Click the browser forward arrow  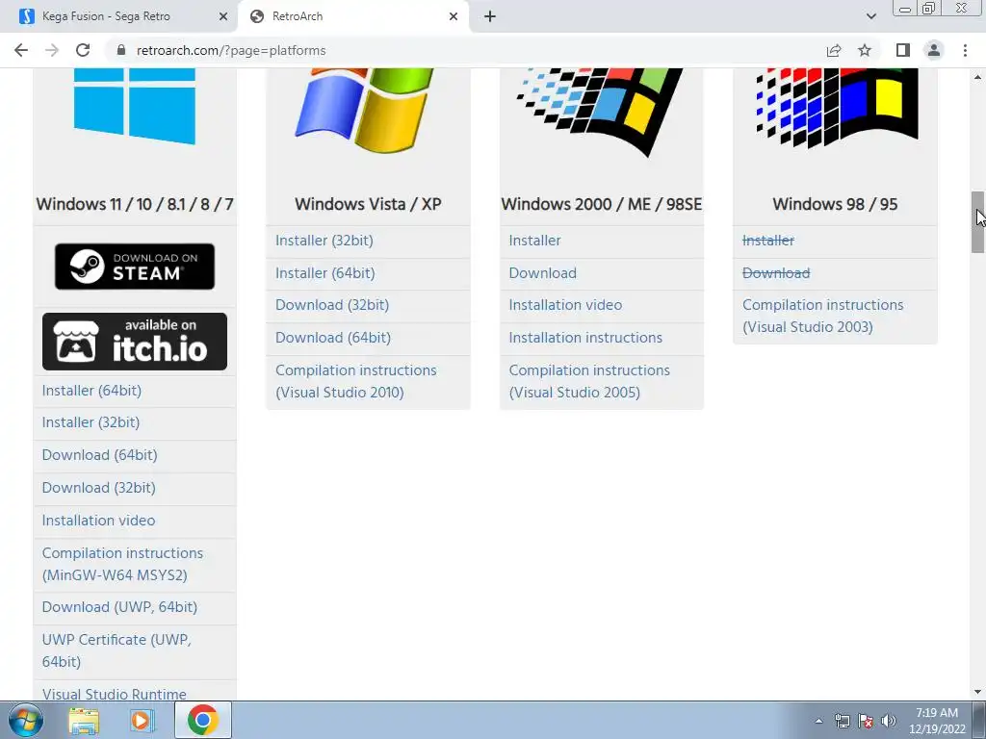(52, 50)
